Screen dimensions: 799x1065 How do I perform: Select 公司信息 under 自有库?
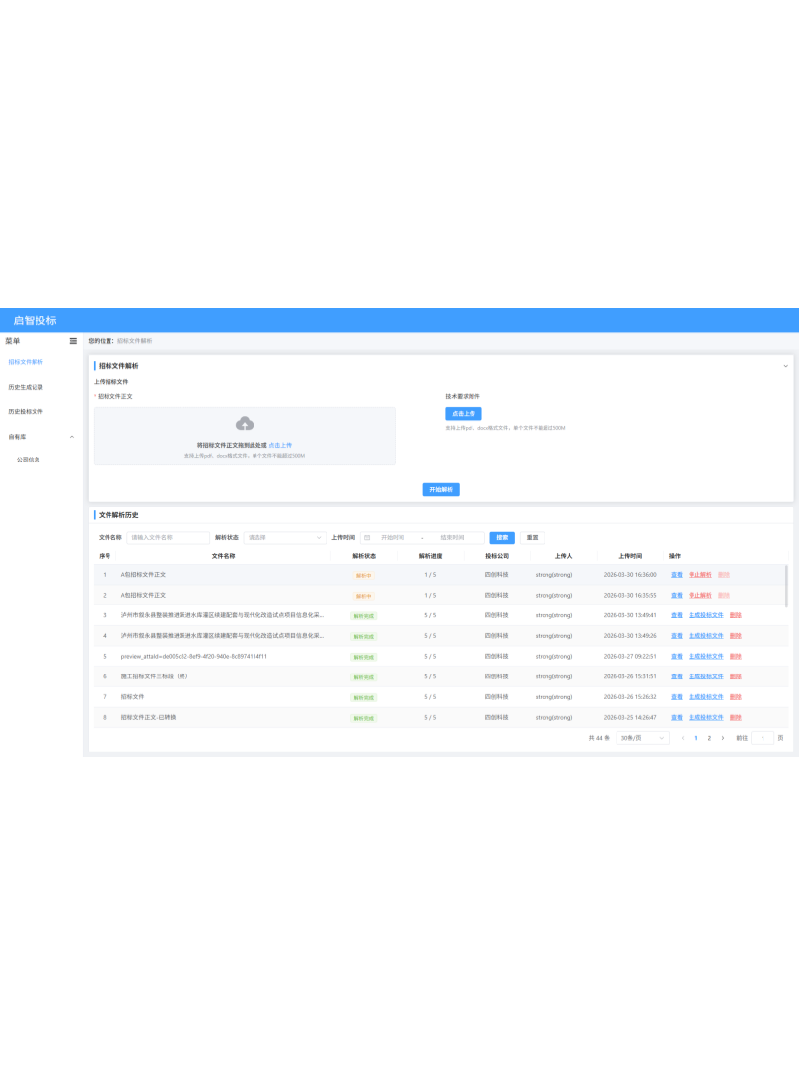28,460
